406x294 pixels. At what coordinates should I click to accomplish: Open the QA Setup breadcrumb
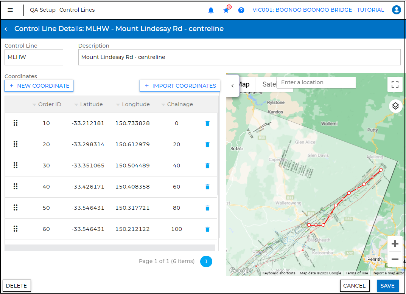[x=43, y=10]
